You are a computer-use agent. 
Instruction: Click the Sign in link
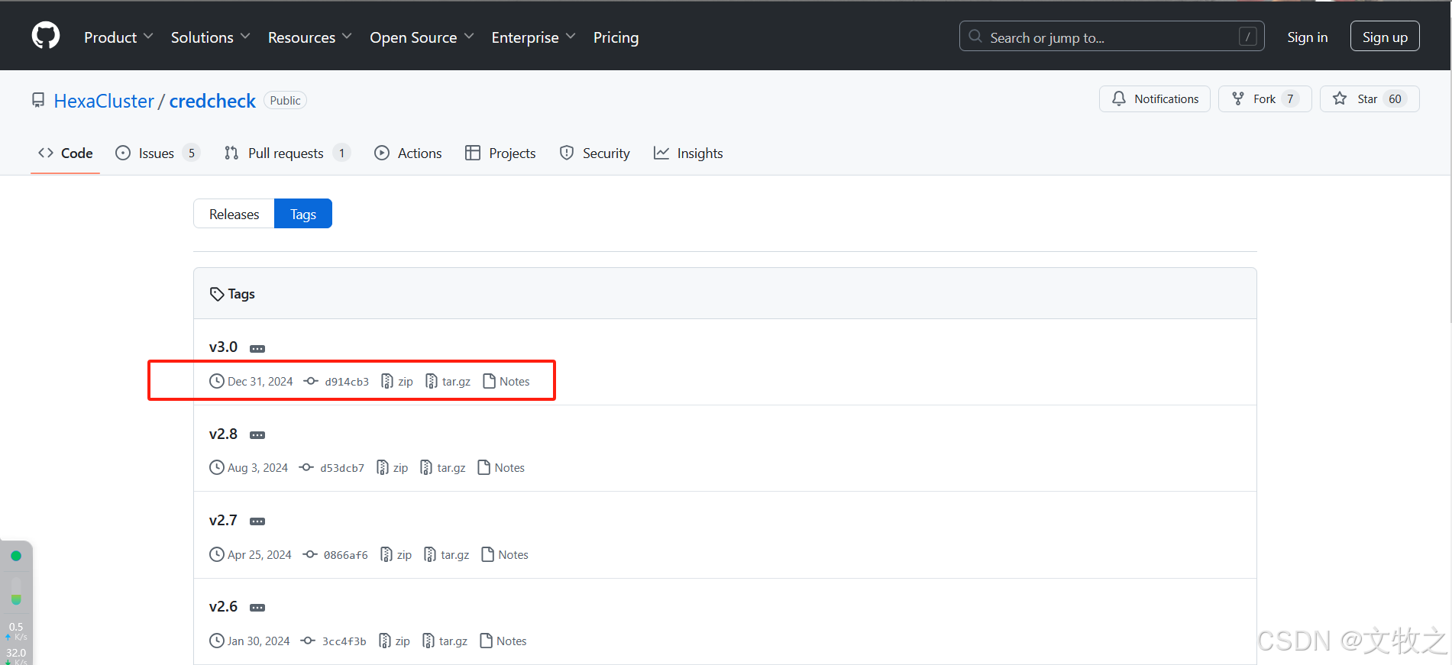pyautogui.click(x=1307, y=37)
